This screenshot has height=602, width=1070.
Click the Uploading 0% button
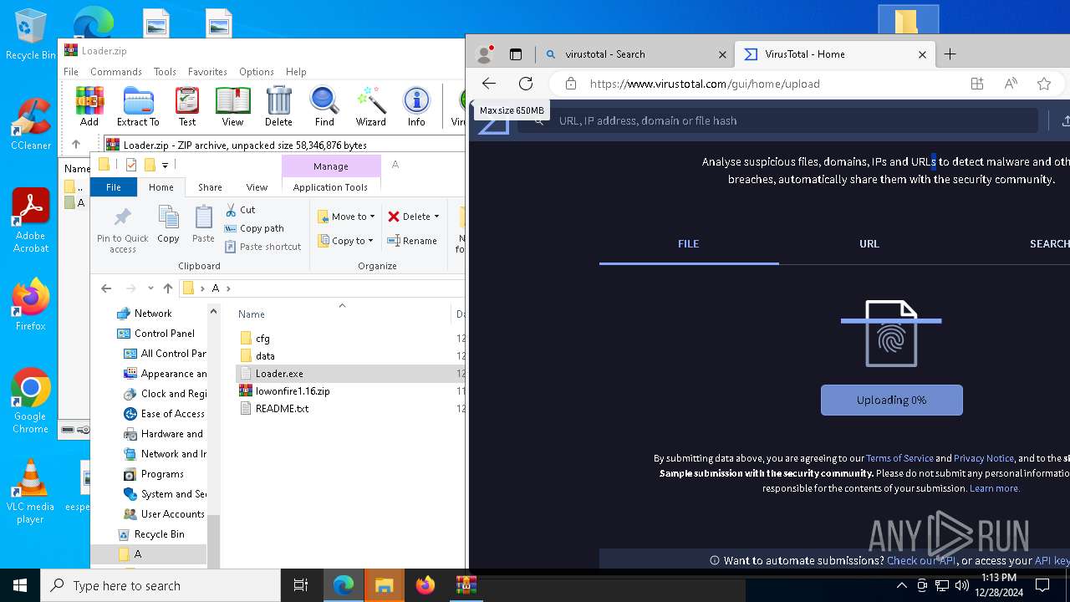point(891,400)
